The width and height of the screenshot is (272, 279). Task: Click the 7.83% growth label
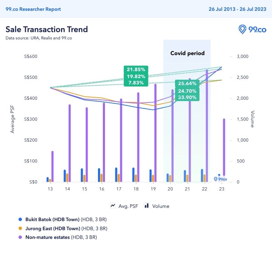pos(136,83)
